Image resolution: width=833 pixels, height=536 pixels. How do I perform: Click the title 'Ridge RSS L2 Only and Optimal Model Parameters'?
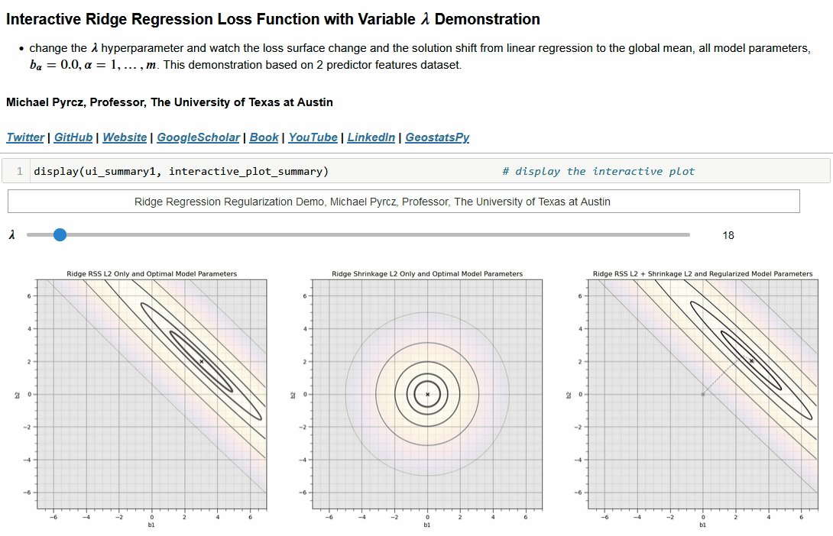(151, 274)
